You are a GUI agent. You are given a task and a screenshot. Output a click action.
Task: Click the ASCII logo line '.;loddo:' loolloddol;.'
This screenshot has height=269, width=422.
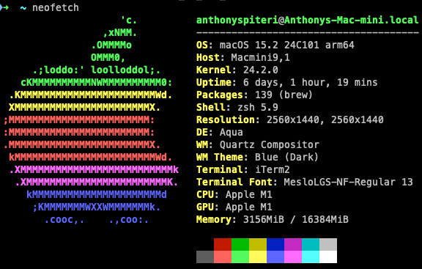97,70
